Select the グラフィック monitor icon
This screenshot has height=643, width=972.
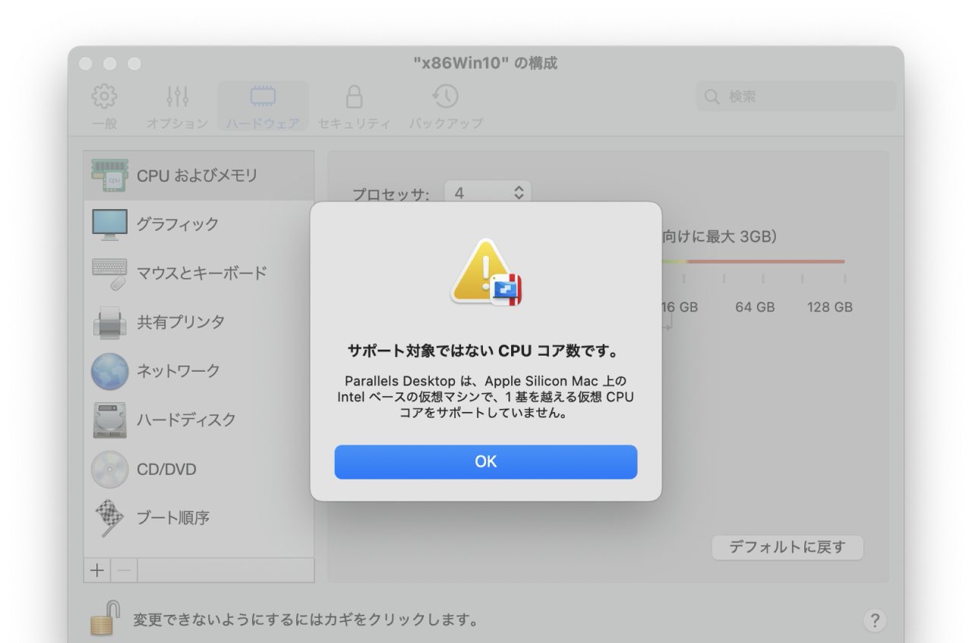coord(109,224)
